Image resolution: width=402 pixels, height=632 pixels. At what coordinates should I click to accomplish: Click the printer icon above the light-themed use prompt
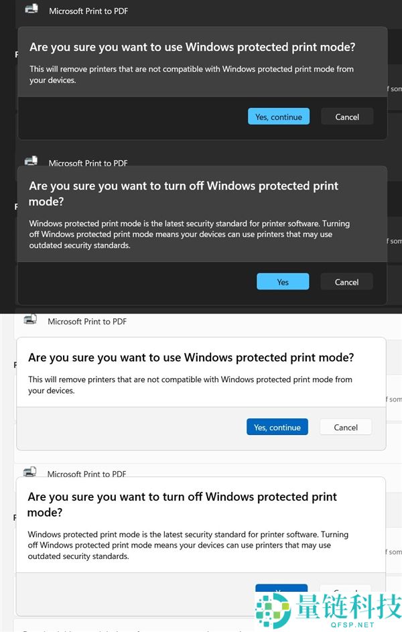[x=31, y=319]
